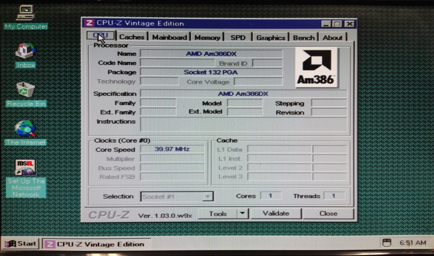Click the 6:51 AM taskbar clock

tap(413, 243)
